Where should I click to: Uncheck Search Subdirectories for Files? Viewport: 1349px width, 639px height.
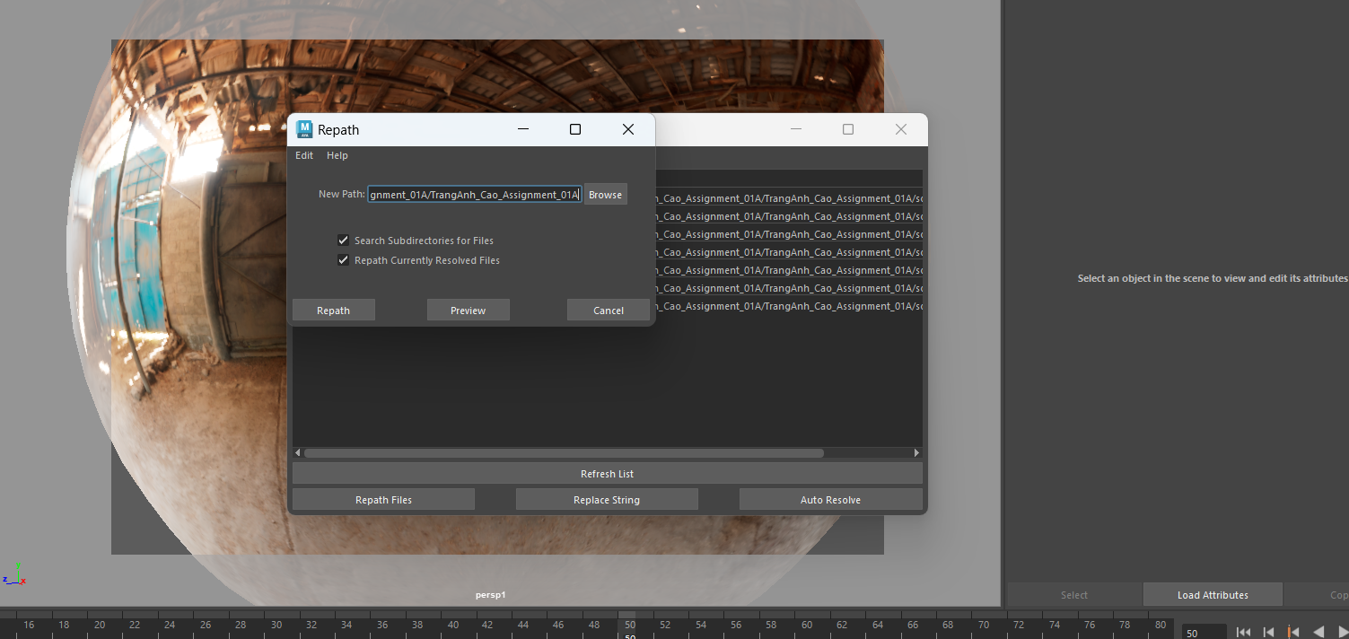(x=343, y=241)
